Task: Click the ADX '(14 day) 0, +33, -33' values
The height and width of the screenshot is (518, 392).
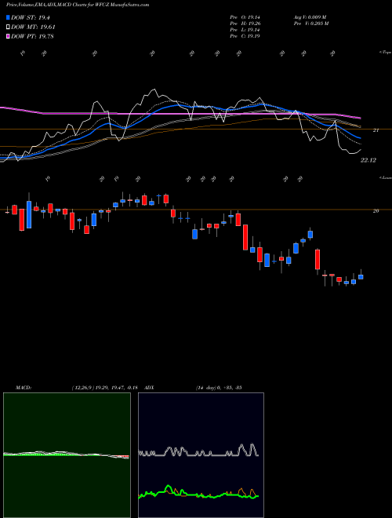Action: 219,388
